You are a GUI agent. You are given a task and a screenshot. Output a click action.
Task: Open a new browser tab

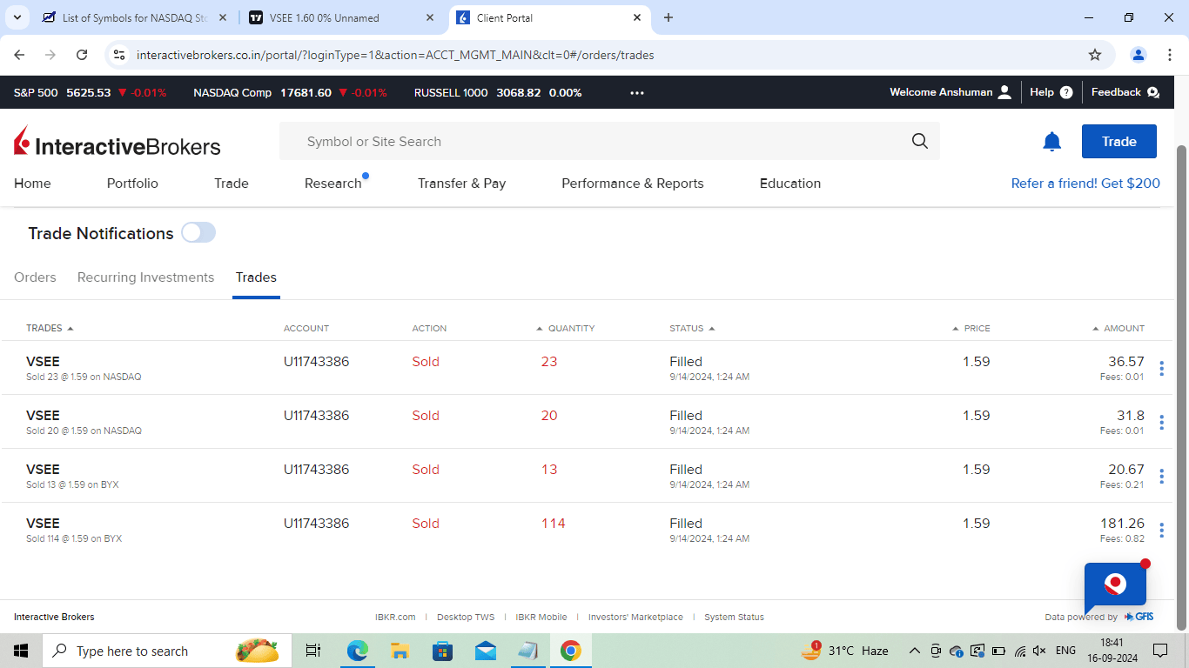(x=668, y=17)
